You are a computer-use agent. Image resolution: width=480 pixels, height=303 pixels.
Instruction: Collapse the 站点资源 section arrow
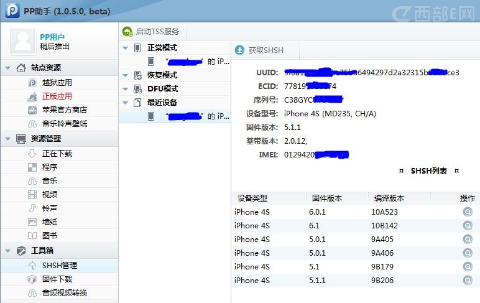tap(7, 68)
